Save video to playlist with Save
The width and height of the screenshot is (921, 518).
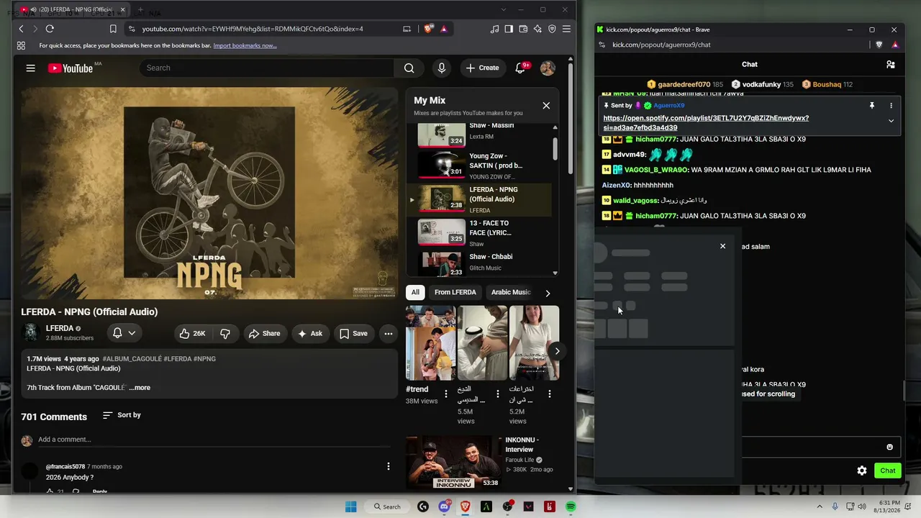coord(353,333)
